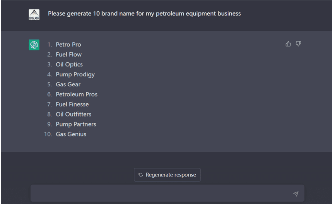Viewport: 332px width, 204px height.
Task: Click the Fuel Finesse list item
Action: coord(72,104)
